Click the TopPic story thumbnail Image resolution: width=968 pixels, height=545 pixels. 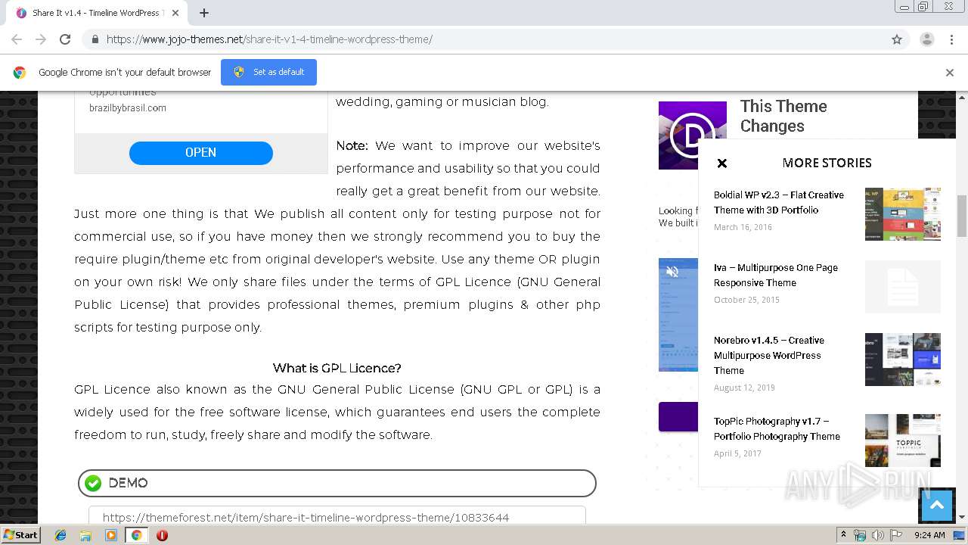coord(903,441)
